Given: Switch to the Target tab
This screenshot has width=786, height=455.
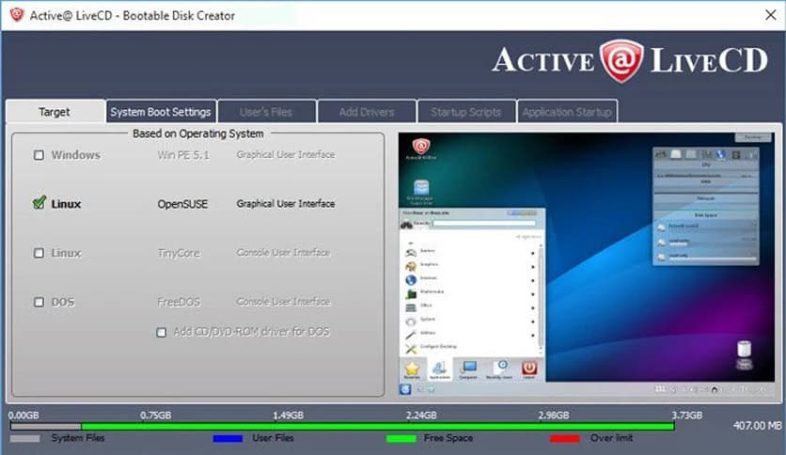Looking at the screenshot, I should (x=55, y=111).
